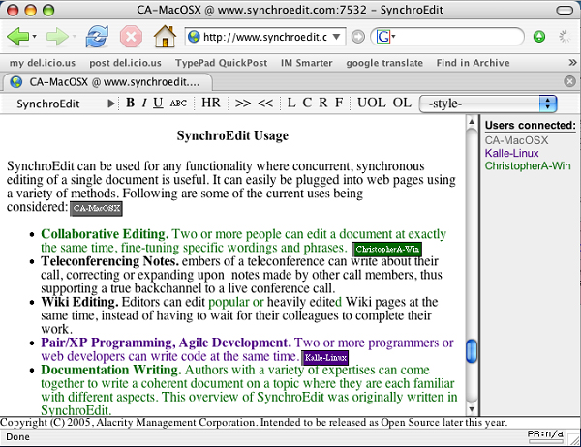Stop loading with the red Stop icon
The image size is (581, 447).
click(131, 37)
